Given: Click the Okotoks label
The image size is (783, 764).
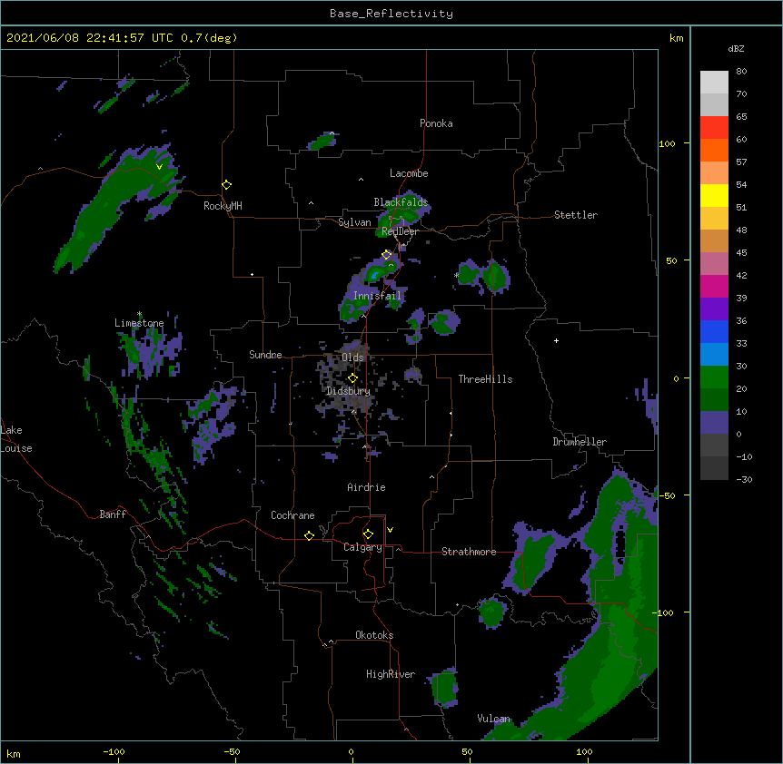Looking at the screenshot, I should tap(374, 635).
